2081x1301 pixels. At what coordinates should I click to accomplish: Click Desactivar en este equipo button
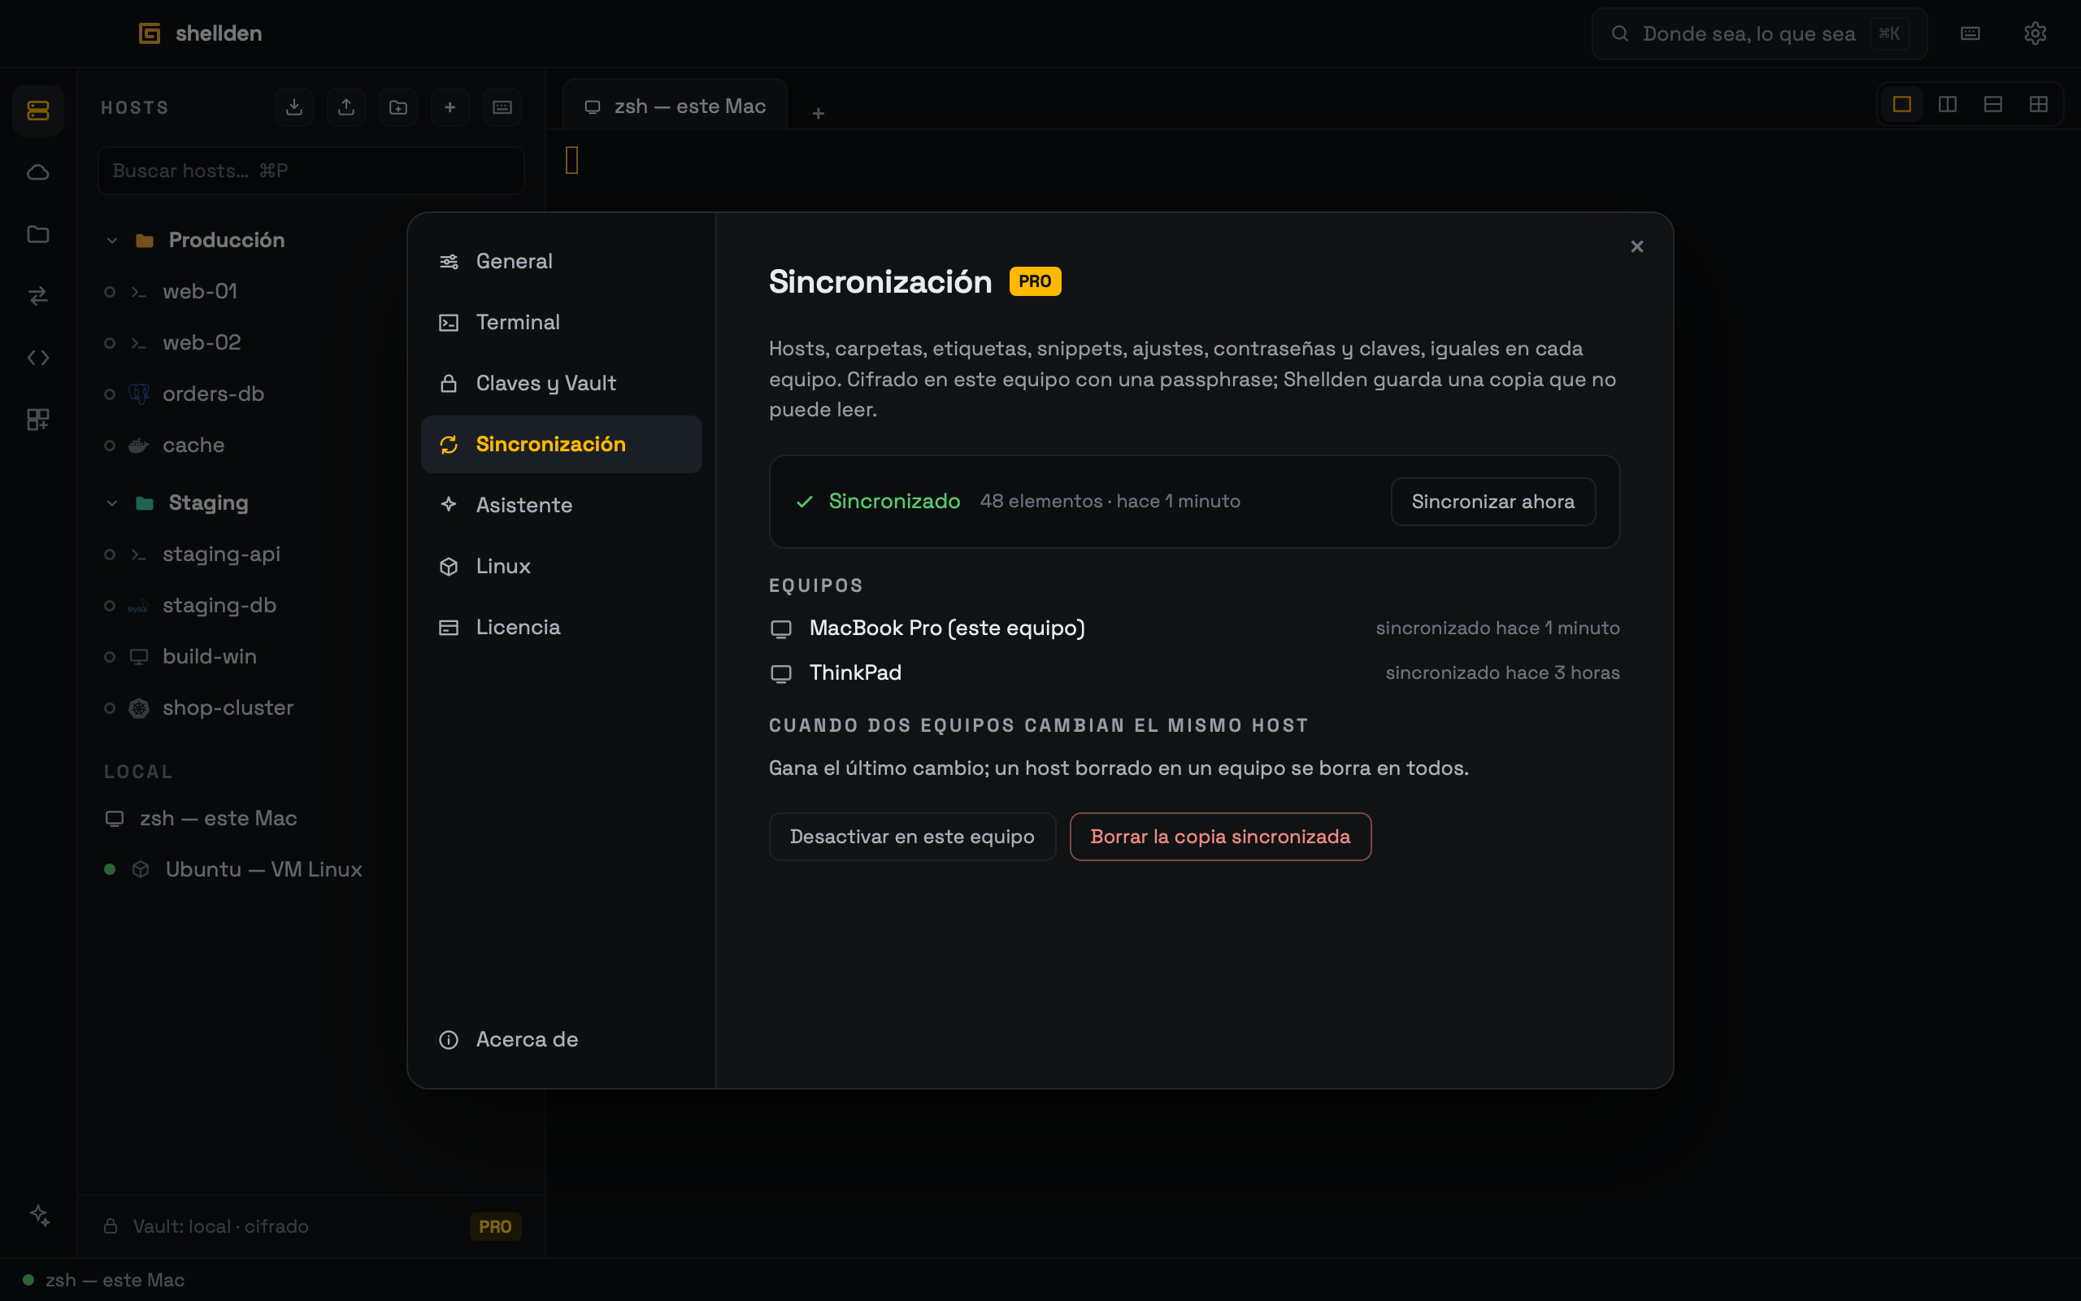click(912, 837)
